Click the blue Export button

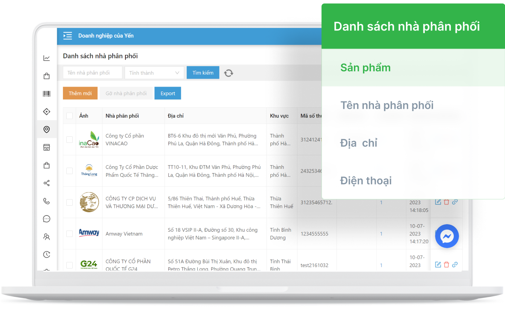[168, 93]
